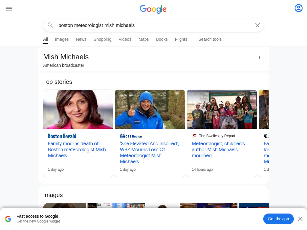Click the Boston Herald portrait thumbnail

[x=78, y=109]
